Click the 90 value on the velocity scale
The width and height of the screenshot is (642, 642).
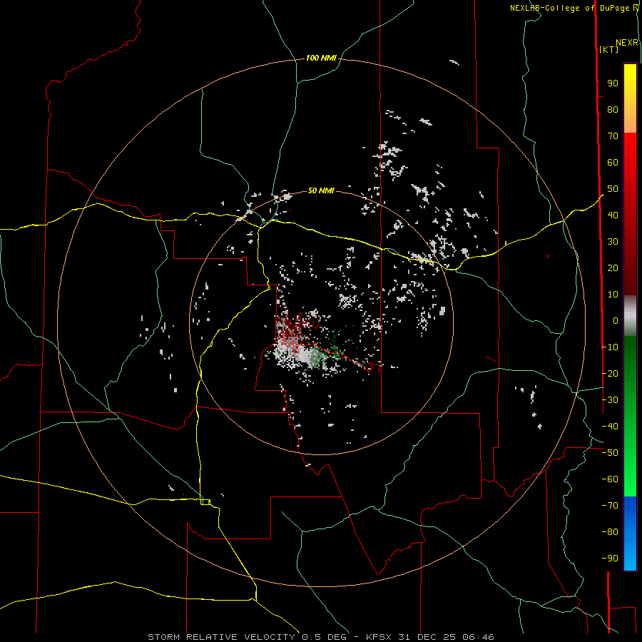click(x=613, y=83)
